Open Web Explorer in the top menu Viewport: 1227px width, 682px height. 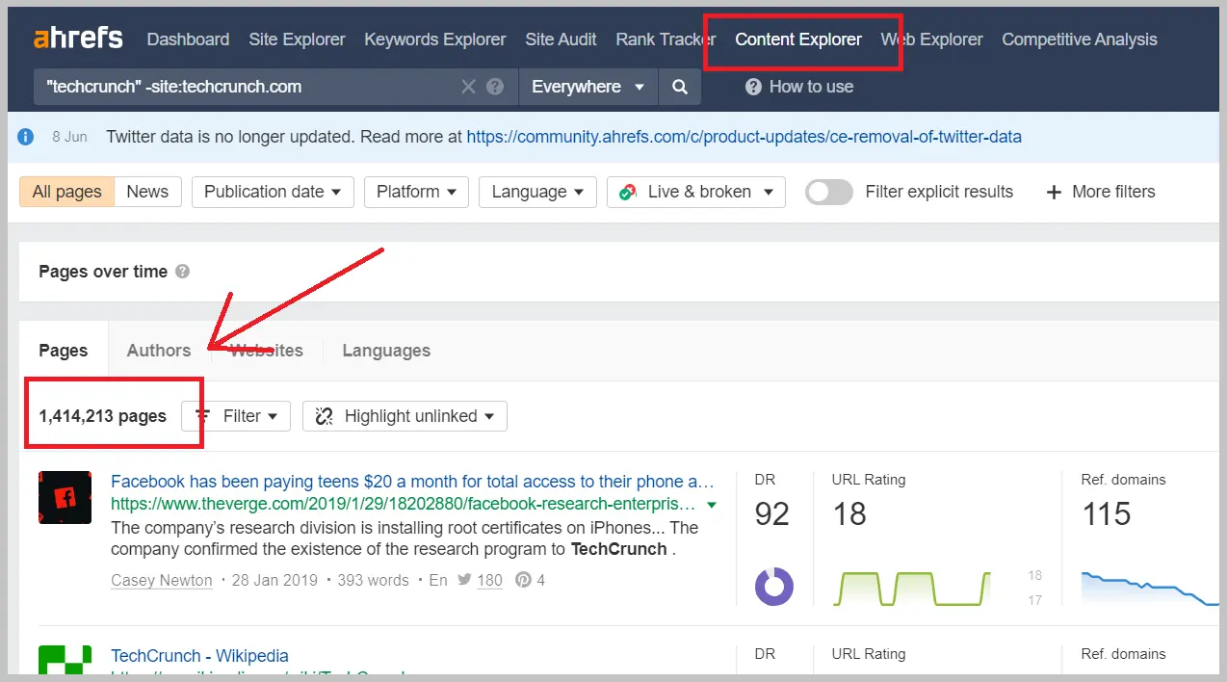point(931,39)
